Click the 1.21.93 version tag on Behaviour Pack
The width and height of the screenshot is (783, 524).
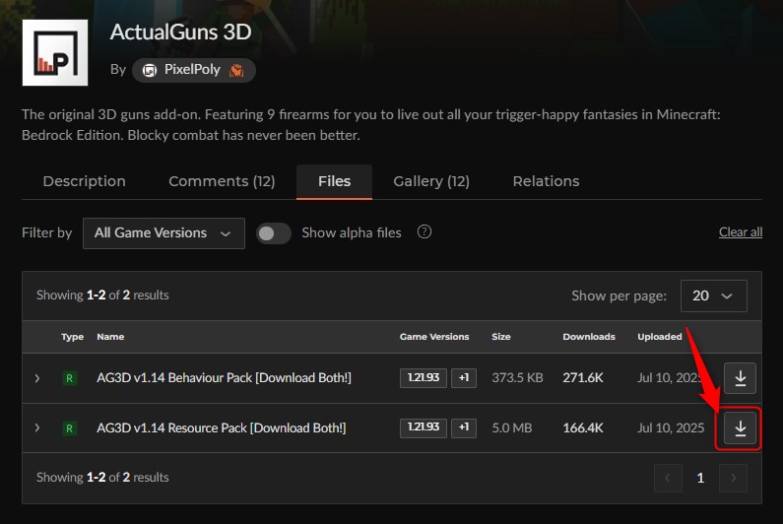[x=423, y=377]
